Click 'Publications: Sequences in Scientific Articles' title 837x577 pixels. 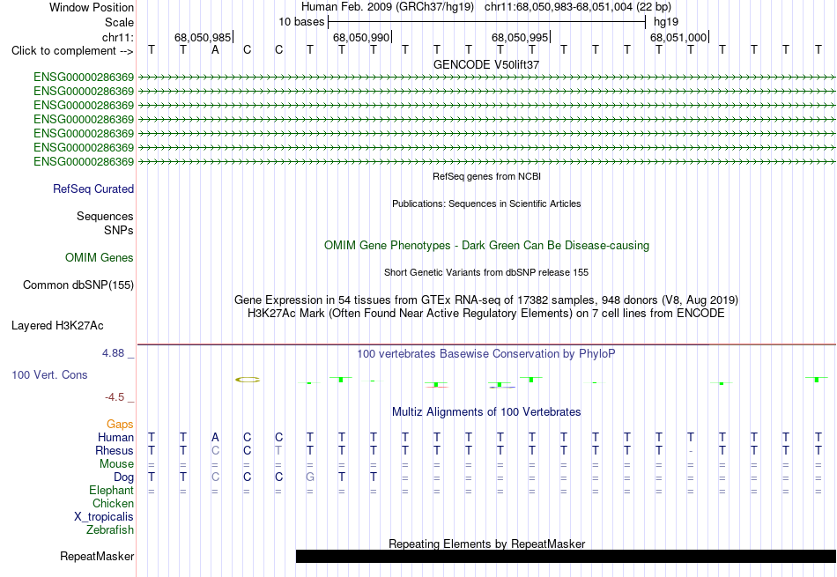tap(486, 203)
